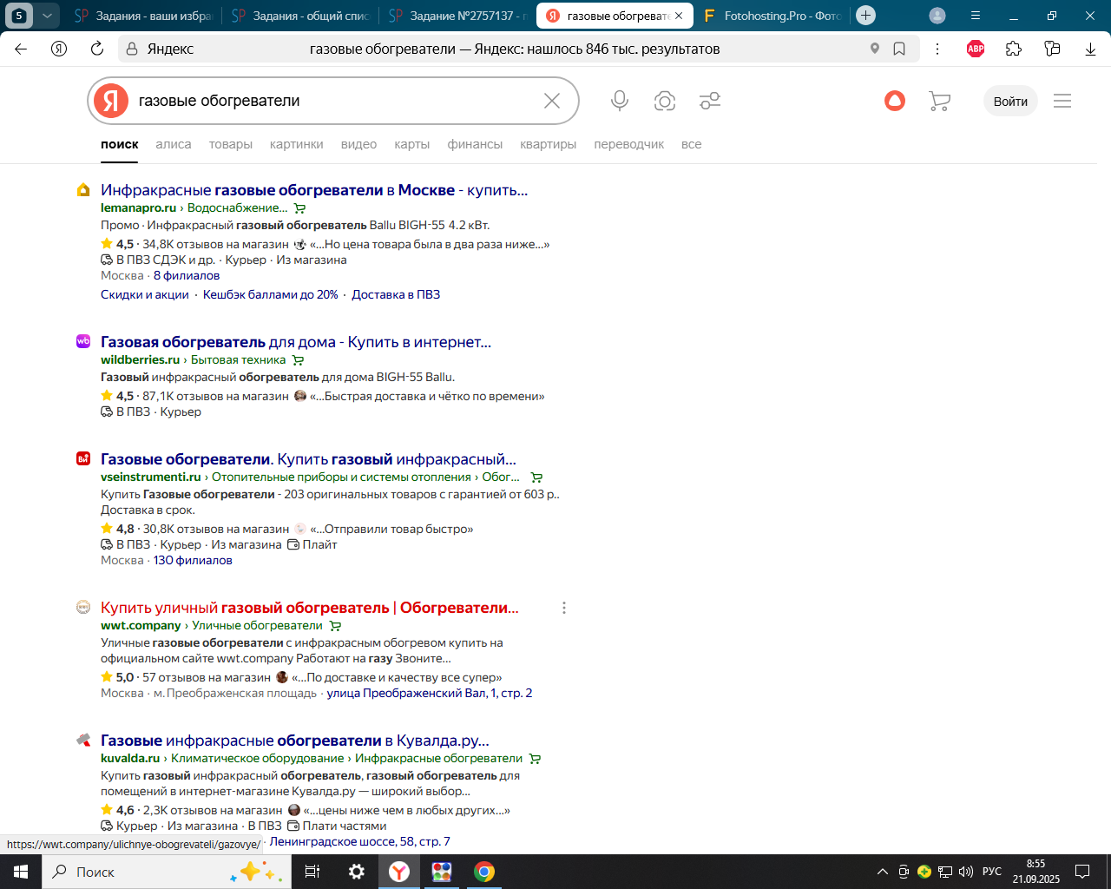Expand the tab list dropdown arrow
Screen dimensions: 1111x889
click(47, 16)
